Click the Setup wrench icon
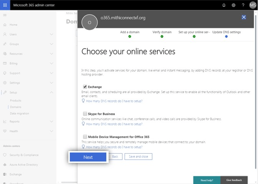 point(5,92)
